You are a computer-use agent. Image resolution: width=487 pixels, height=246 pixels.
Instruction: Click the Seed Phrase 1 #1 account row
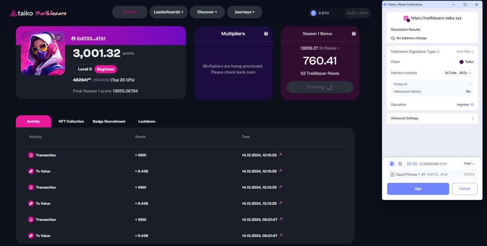coord(432,175)
